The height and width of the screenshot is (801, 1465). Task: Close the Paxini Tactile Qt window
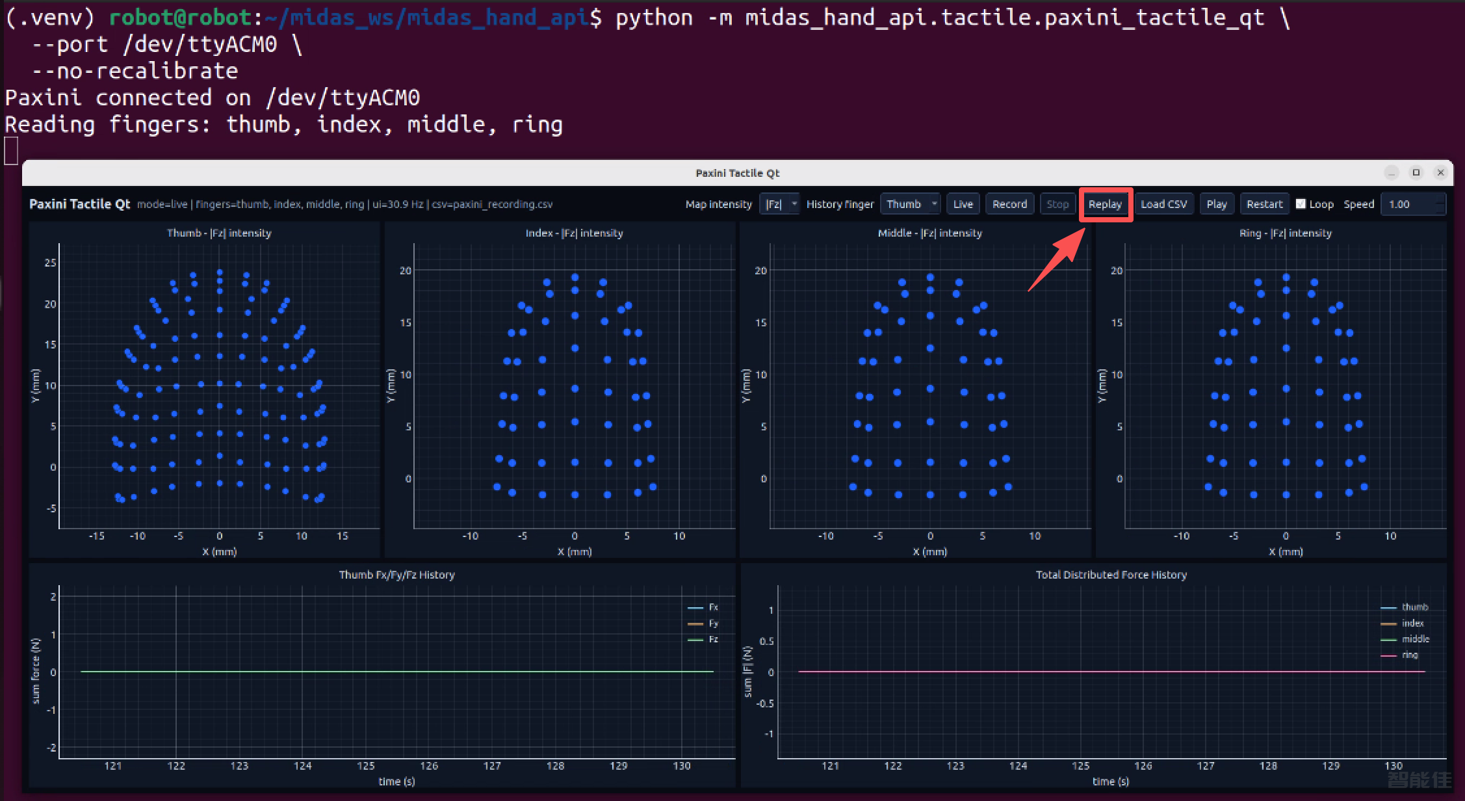1440,172
